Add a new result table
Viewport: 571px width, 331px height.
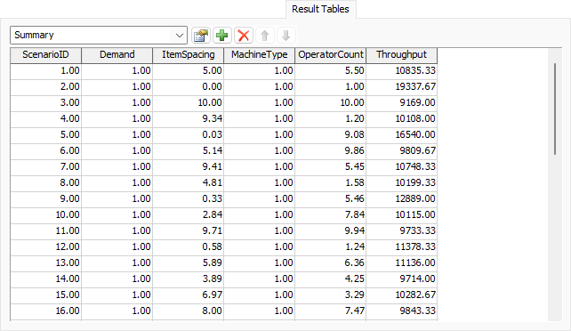coord(222,36)
